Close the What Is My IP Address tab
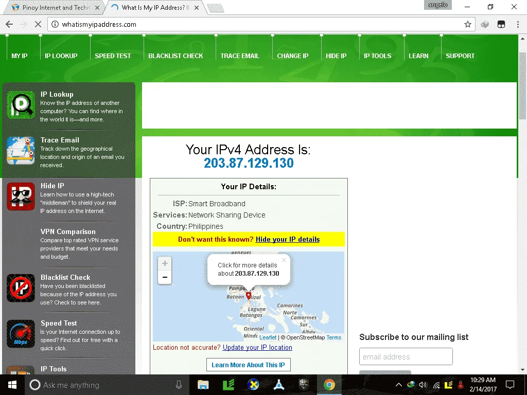Screen dimensions: 527x395 point(197,7)
